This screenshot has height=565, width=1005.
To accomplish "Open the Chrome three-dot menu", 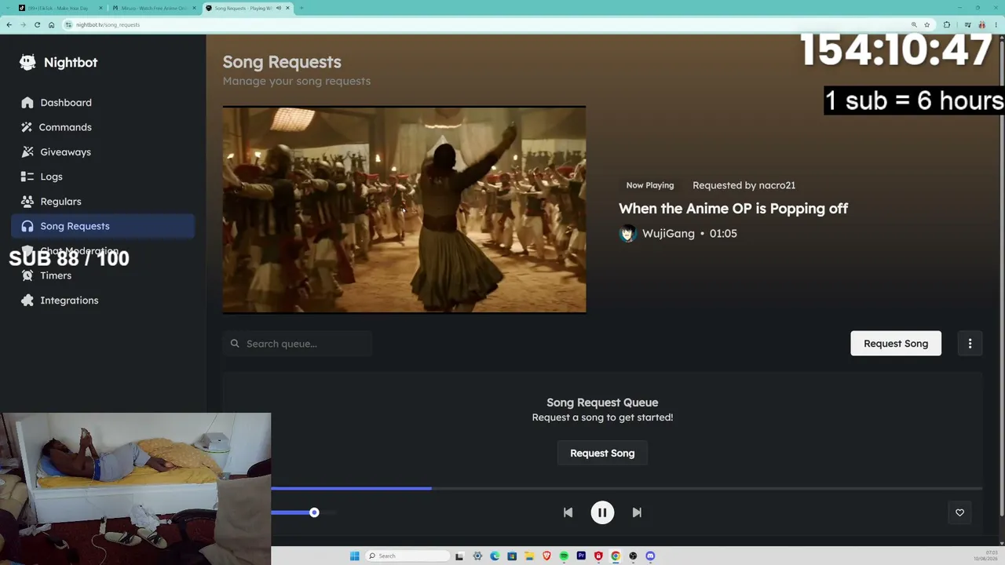I will (996, 24).
